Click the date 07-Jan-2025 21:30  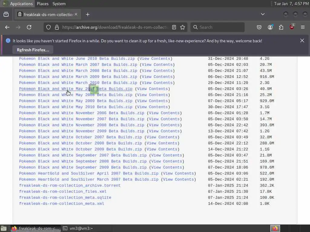[228, 191]
